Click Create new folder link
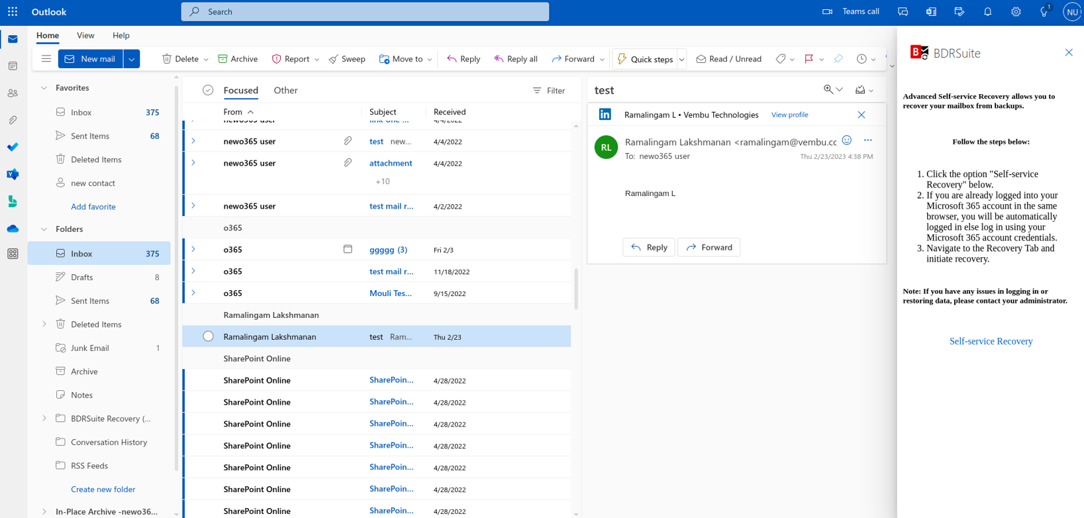The height and width of the screenshot is (518, 1084). coord(103,490)
